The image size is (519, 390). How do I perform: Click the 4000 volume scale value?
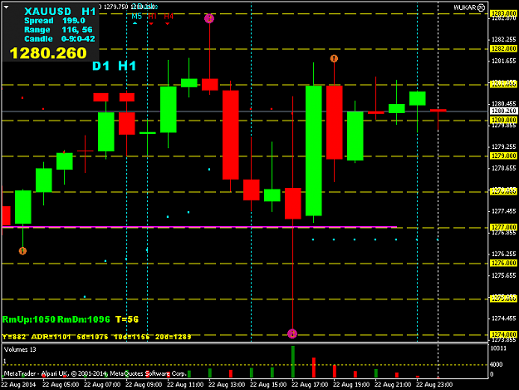click(x=496, y=364)
